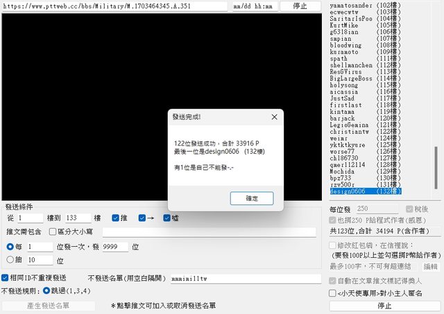444x314 pixels.
Task: Click the URL address input field
Action: (x=114, y=6)
